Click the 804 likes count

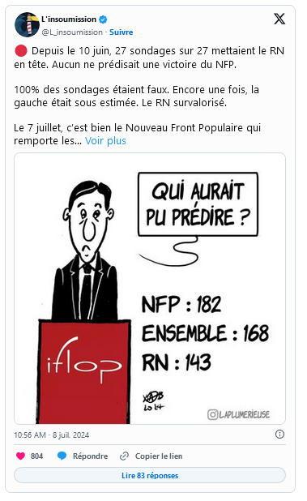[36, 456]
